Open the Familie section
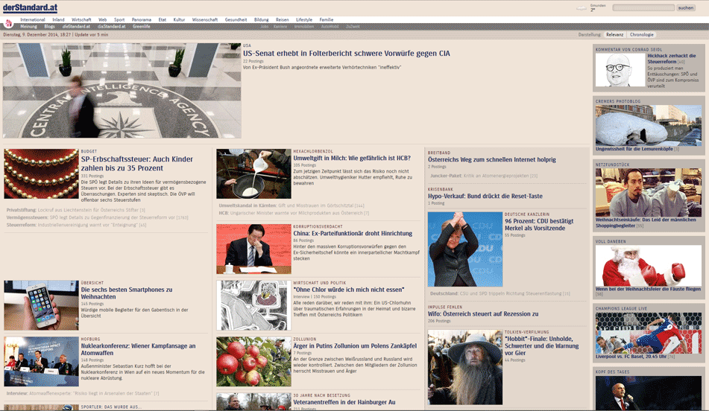709x411 pixels. (x=327, y=20)
